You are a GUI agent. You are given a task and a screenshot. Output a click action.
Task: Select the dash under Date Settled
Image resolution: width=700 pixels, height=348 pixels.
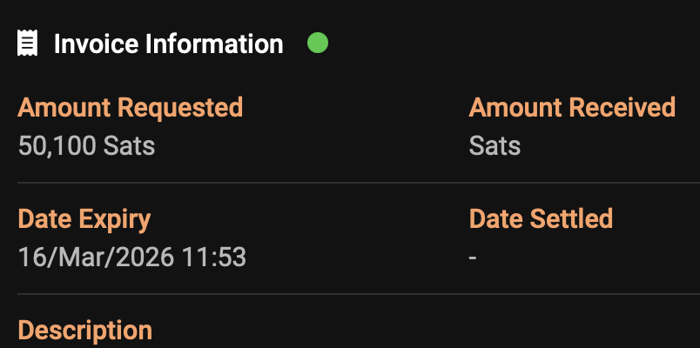coord(473,258)
